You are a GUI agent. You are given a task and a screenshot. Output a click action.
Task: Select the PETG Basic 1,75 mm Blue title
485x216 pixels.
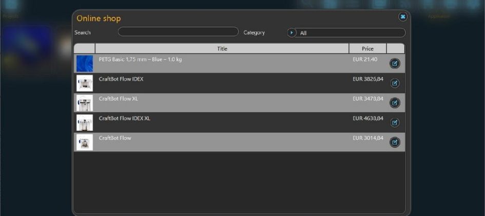pos(140,60)
